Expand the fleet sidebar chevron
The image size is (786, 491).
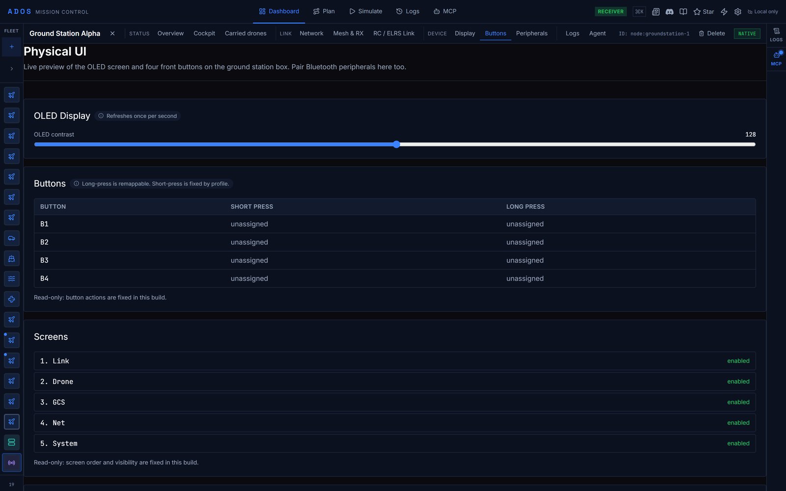click(12, 69)
